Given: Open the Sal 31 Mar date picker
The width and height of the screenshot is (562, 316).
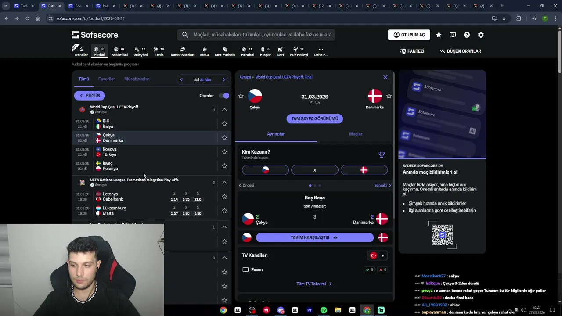Looking at the screenshot, I should [x=202, y=80].
